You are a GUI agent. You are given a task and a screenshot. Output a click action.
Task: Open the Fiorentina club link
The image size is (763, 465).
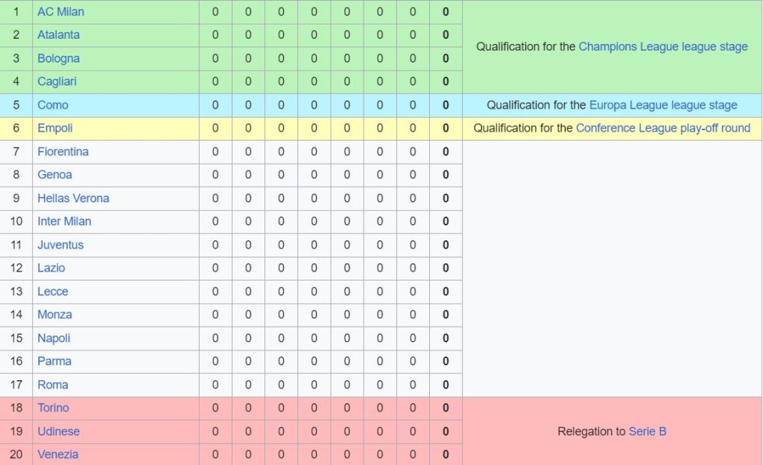pyautogui.click(x=63, y=152)
